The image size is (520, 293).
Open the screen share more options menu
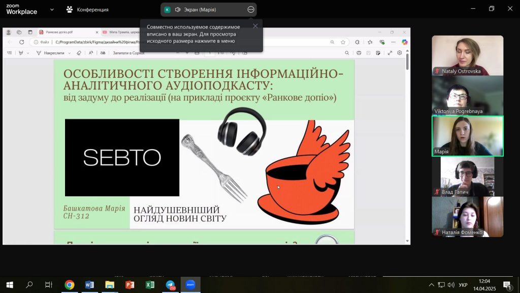(x=250, y=9)
